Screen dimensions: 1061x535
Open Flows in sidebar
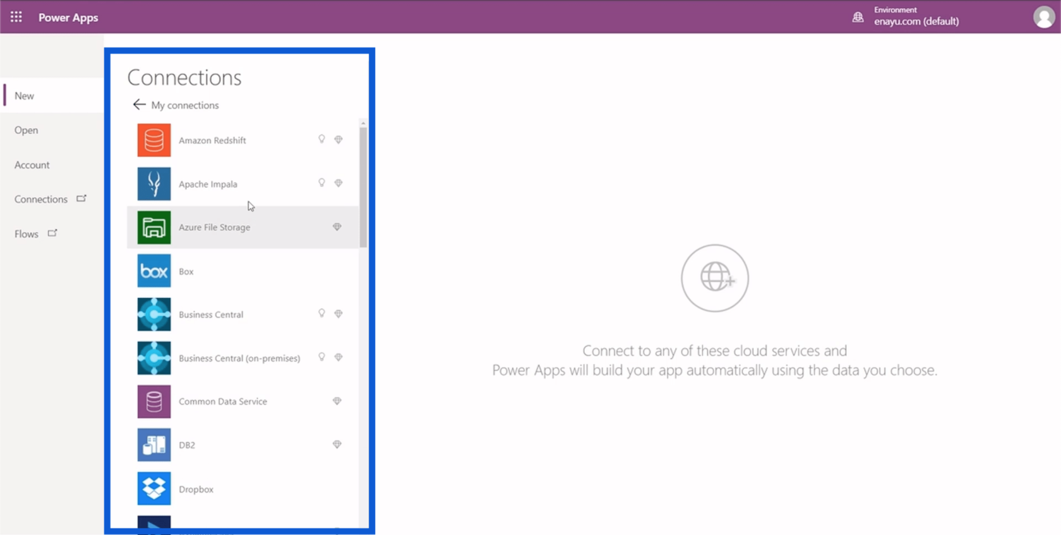[27, 234]
